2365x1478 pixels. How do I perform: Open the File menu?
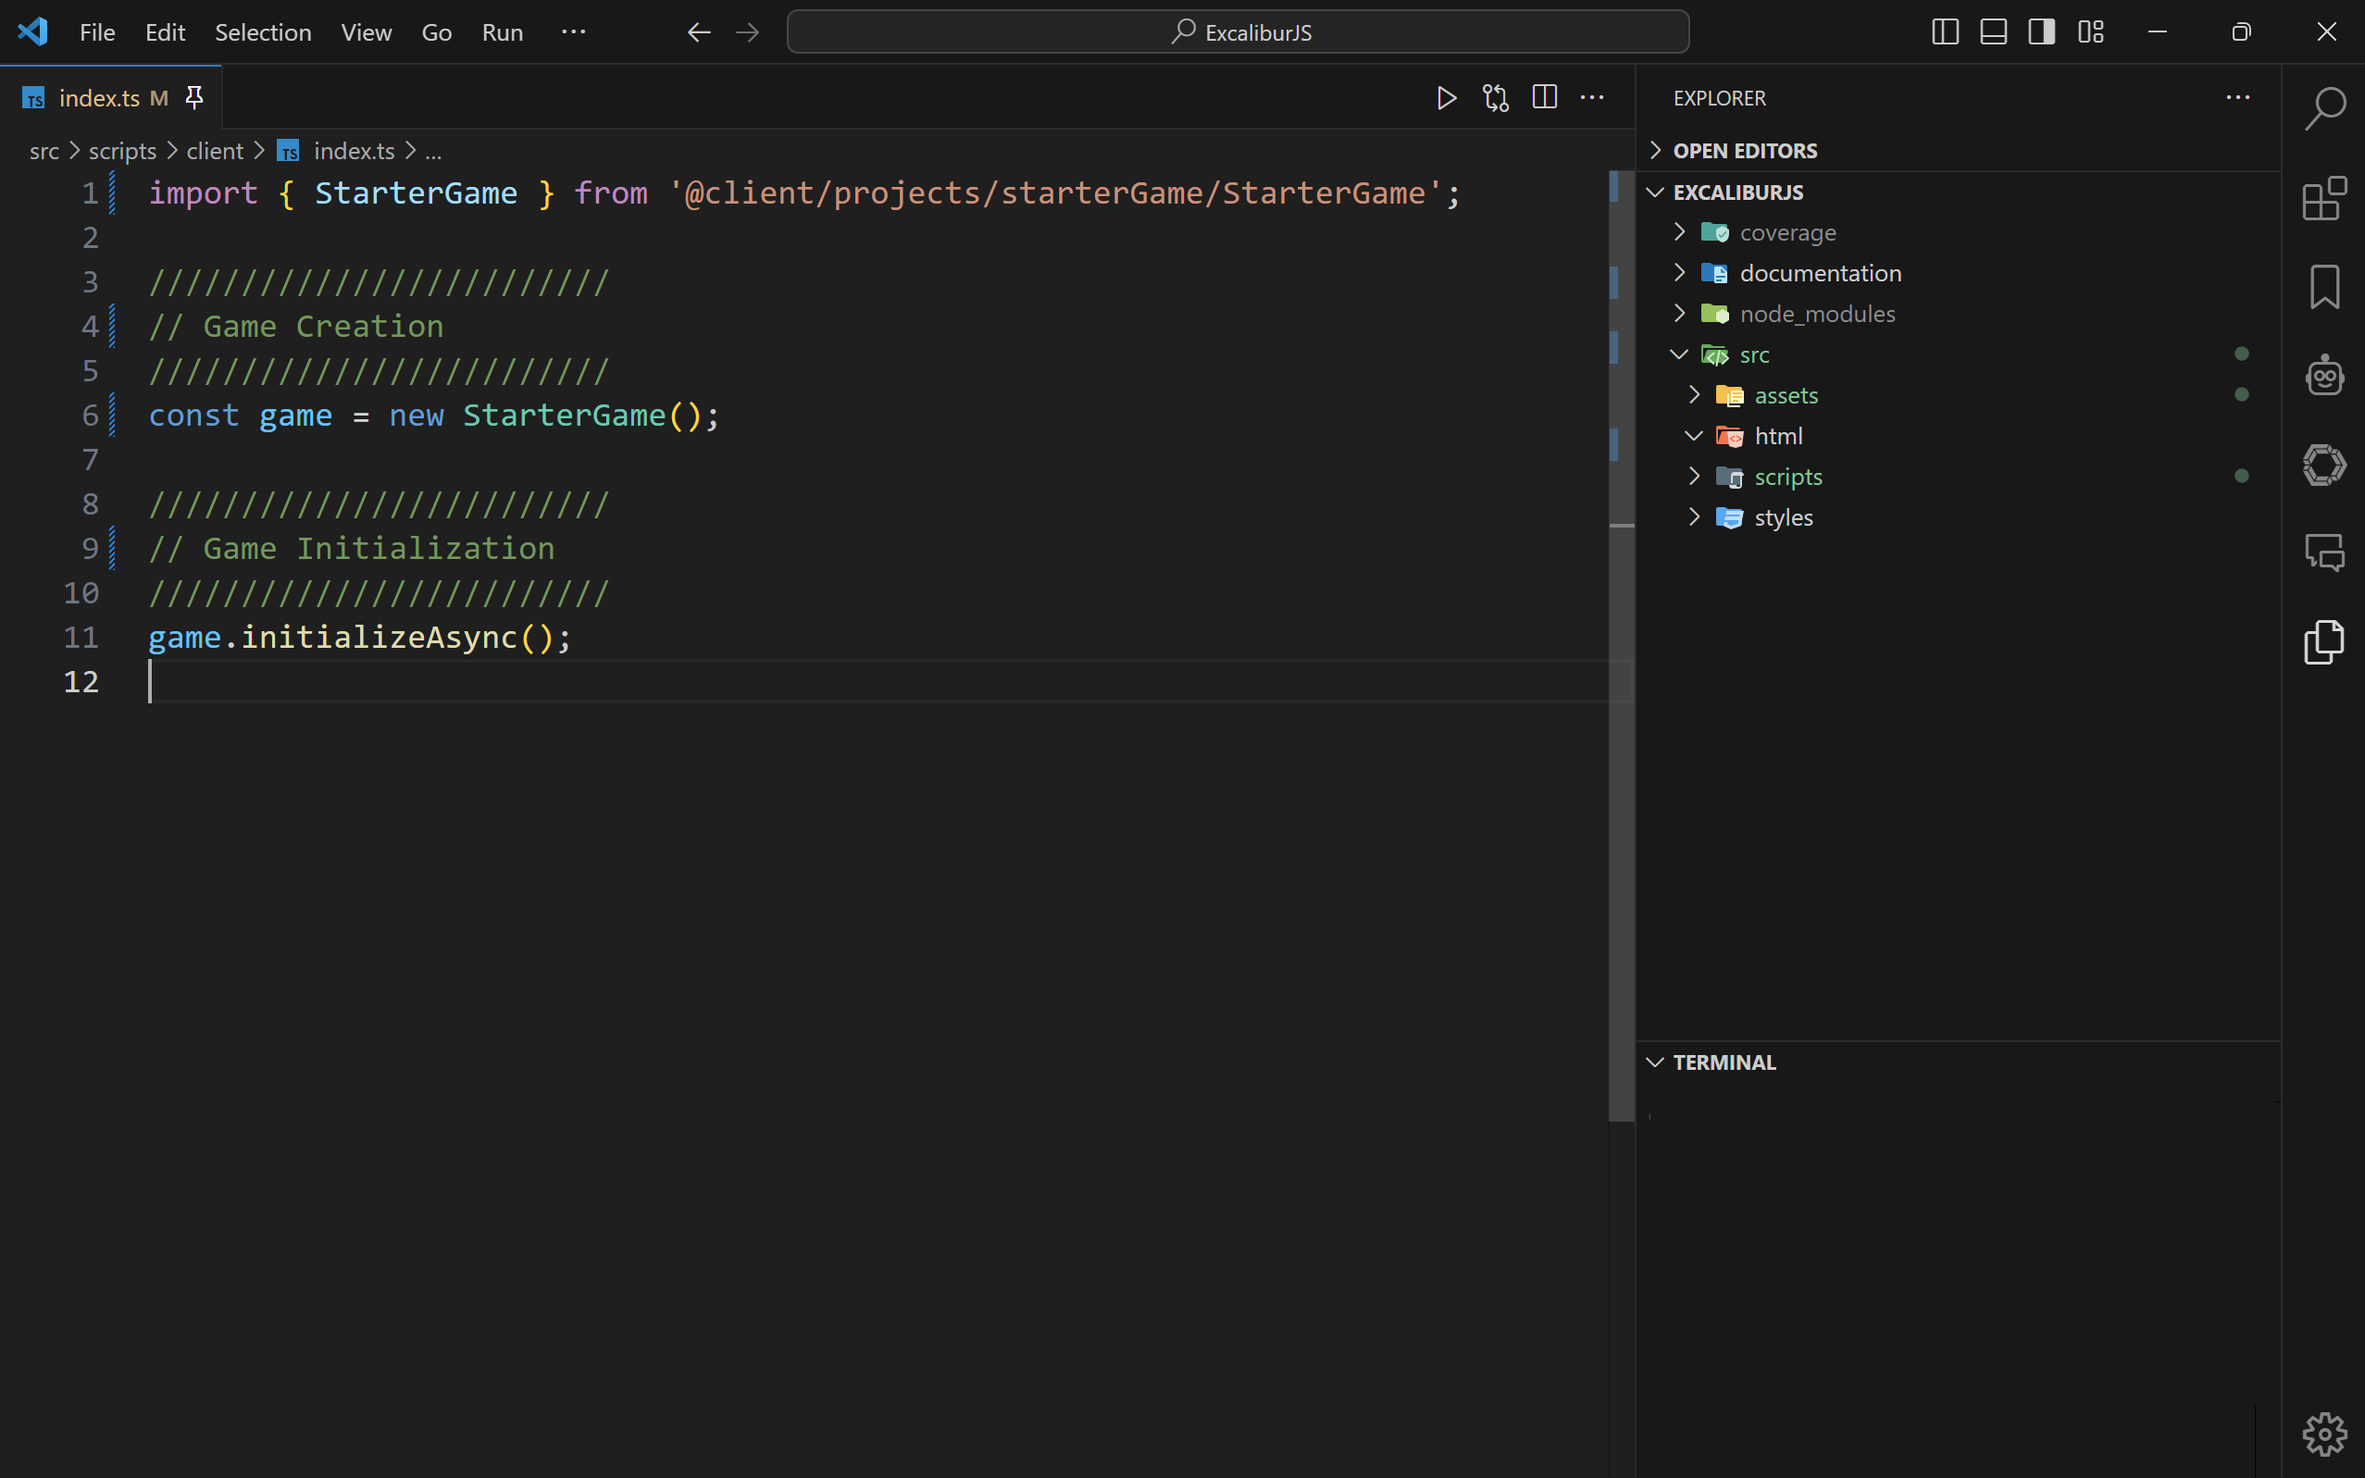pyautogui.click(x=97, y=32)
